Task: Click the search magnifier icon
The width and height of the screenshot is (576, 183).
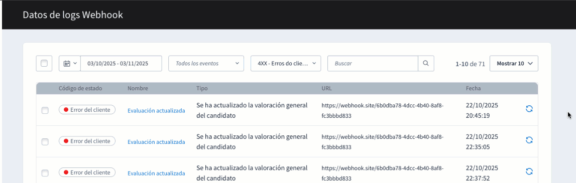Action: [x=426, y=63]
